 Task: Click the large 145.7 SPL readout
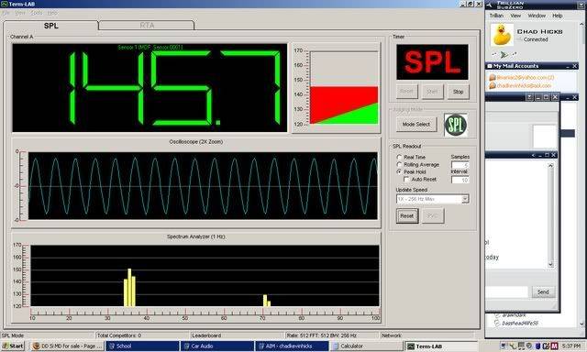click(150, 88)
